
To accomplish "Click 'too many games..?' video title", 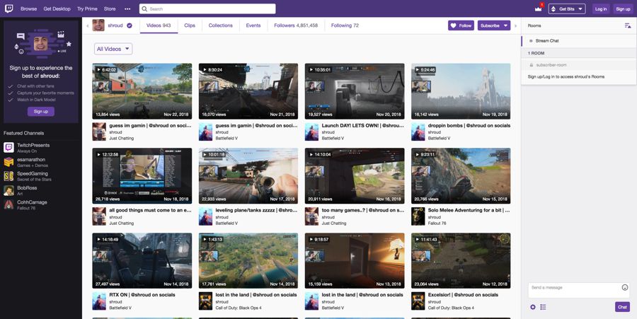I will click(363, 210).
